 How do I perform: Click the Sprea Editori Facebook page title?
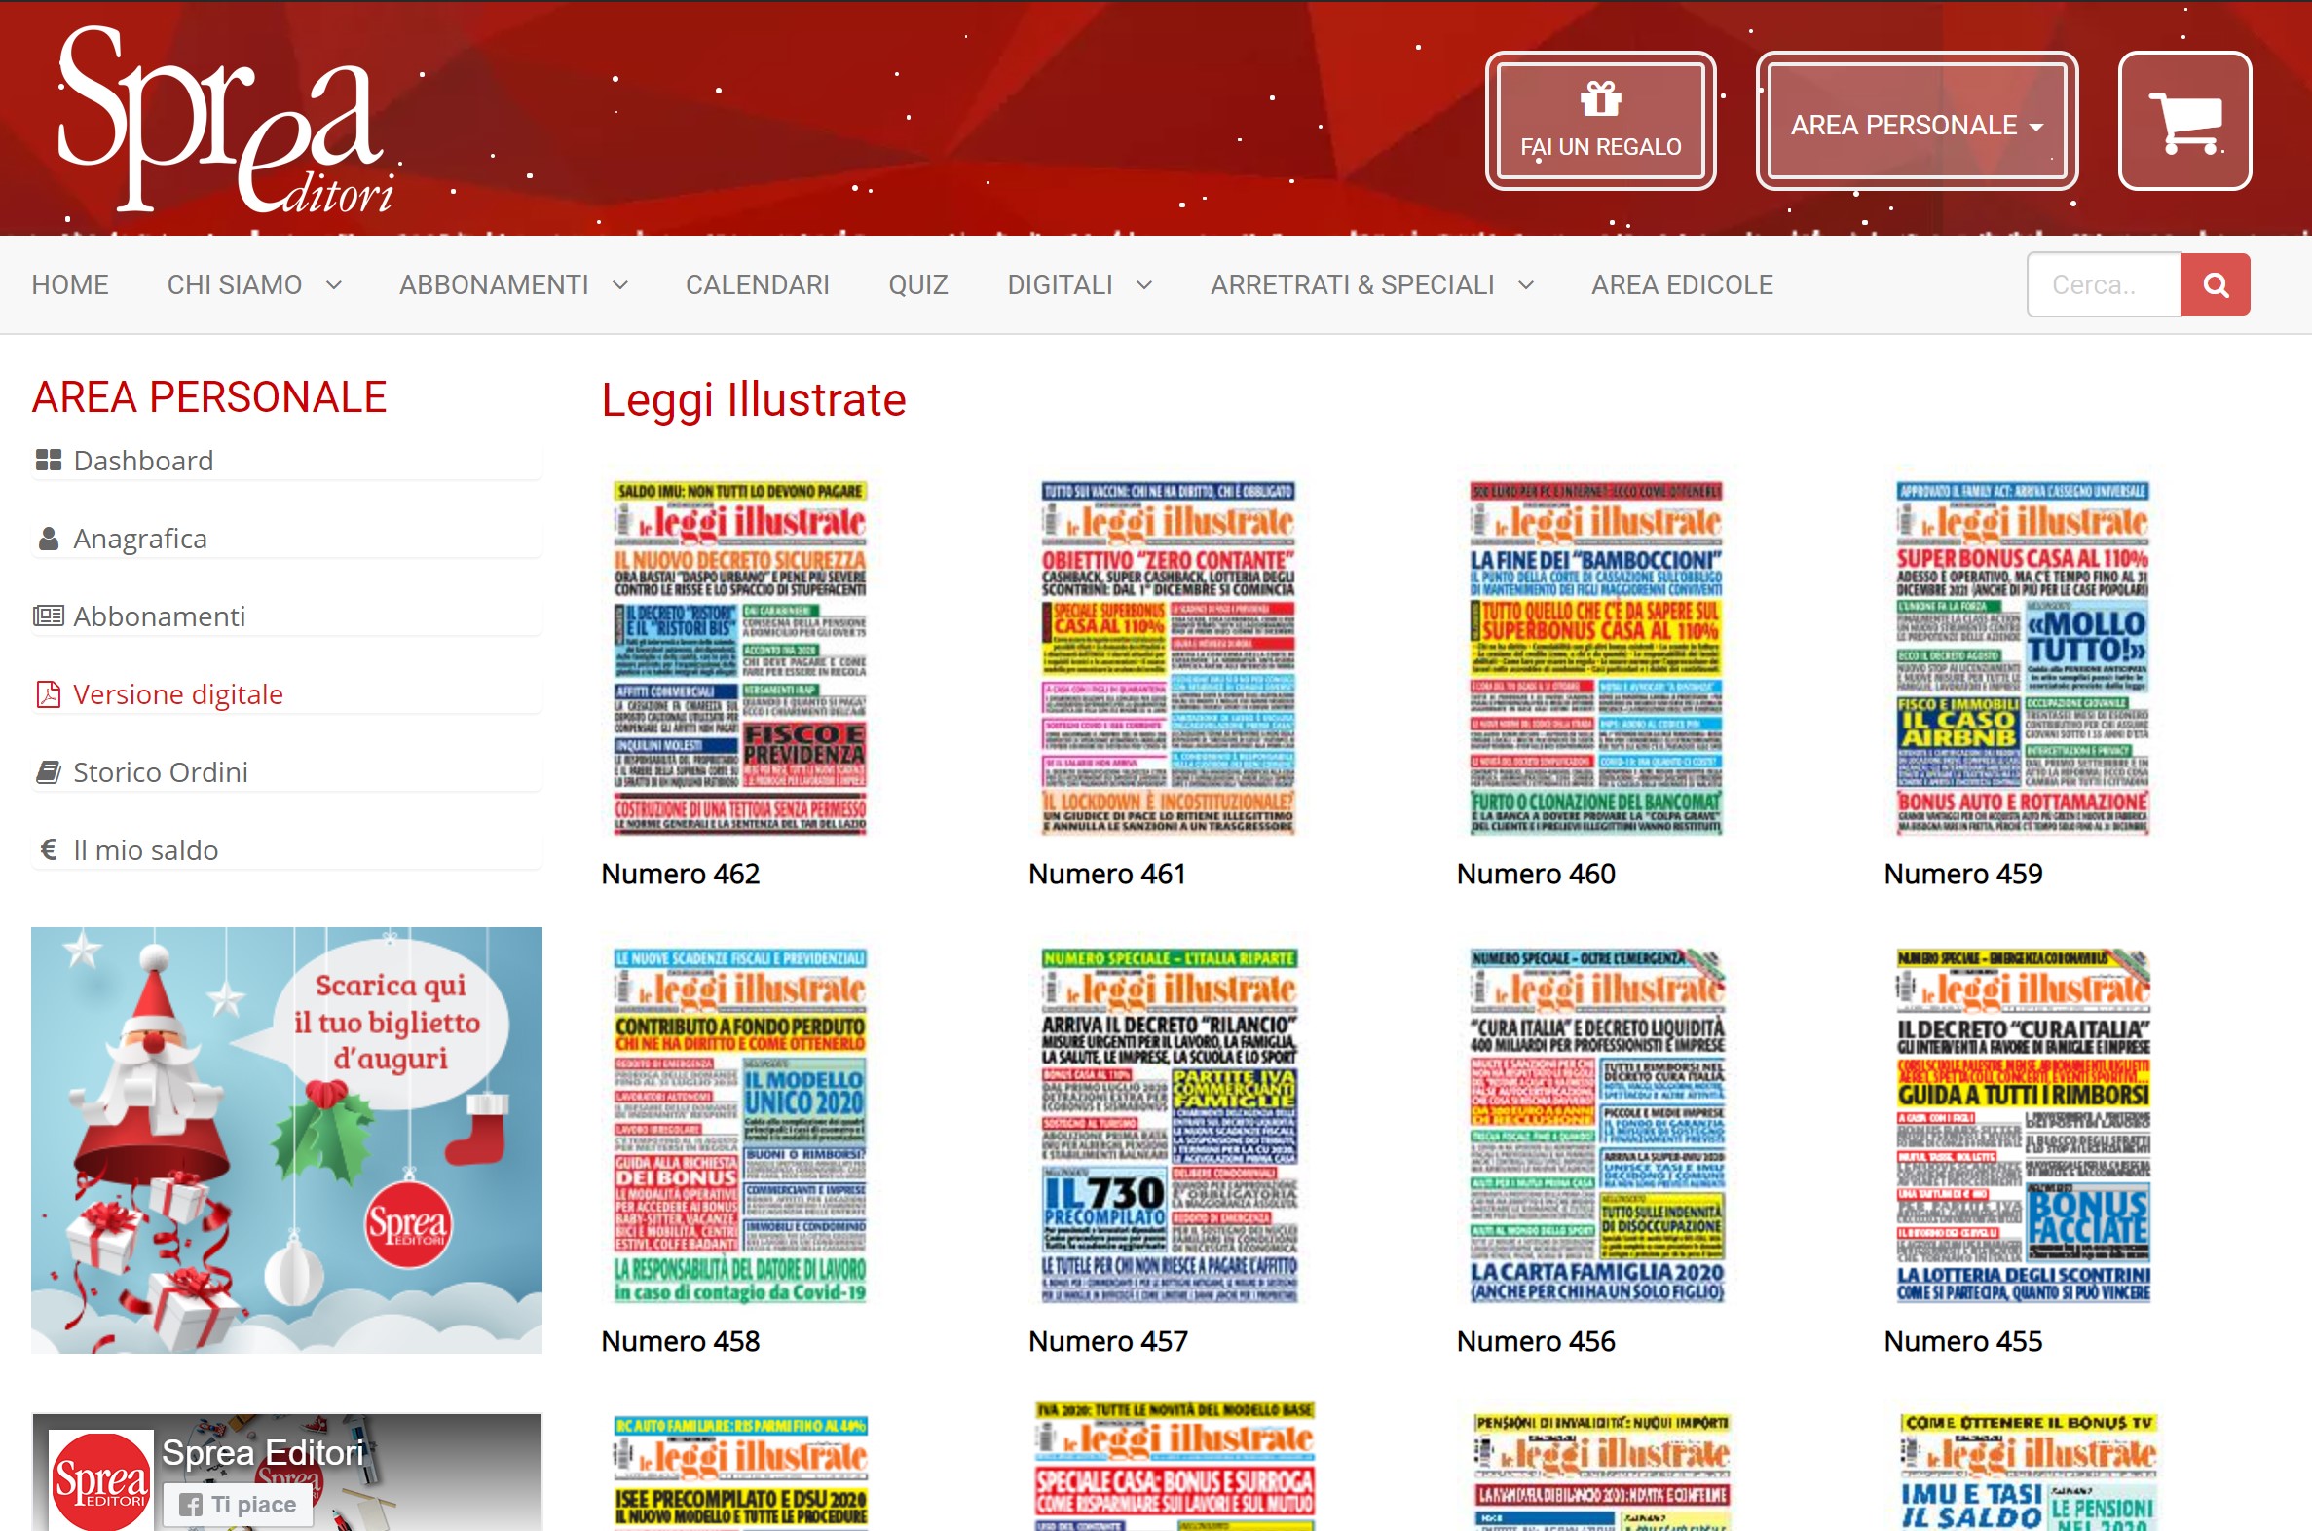click(263, 1453)
